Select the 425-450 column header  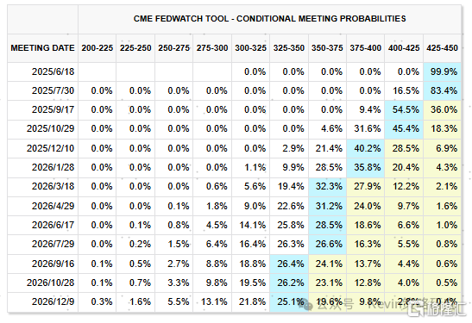(x=442, y=48)
